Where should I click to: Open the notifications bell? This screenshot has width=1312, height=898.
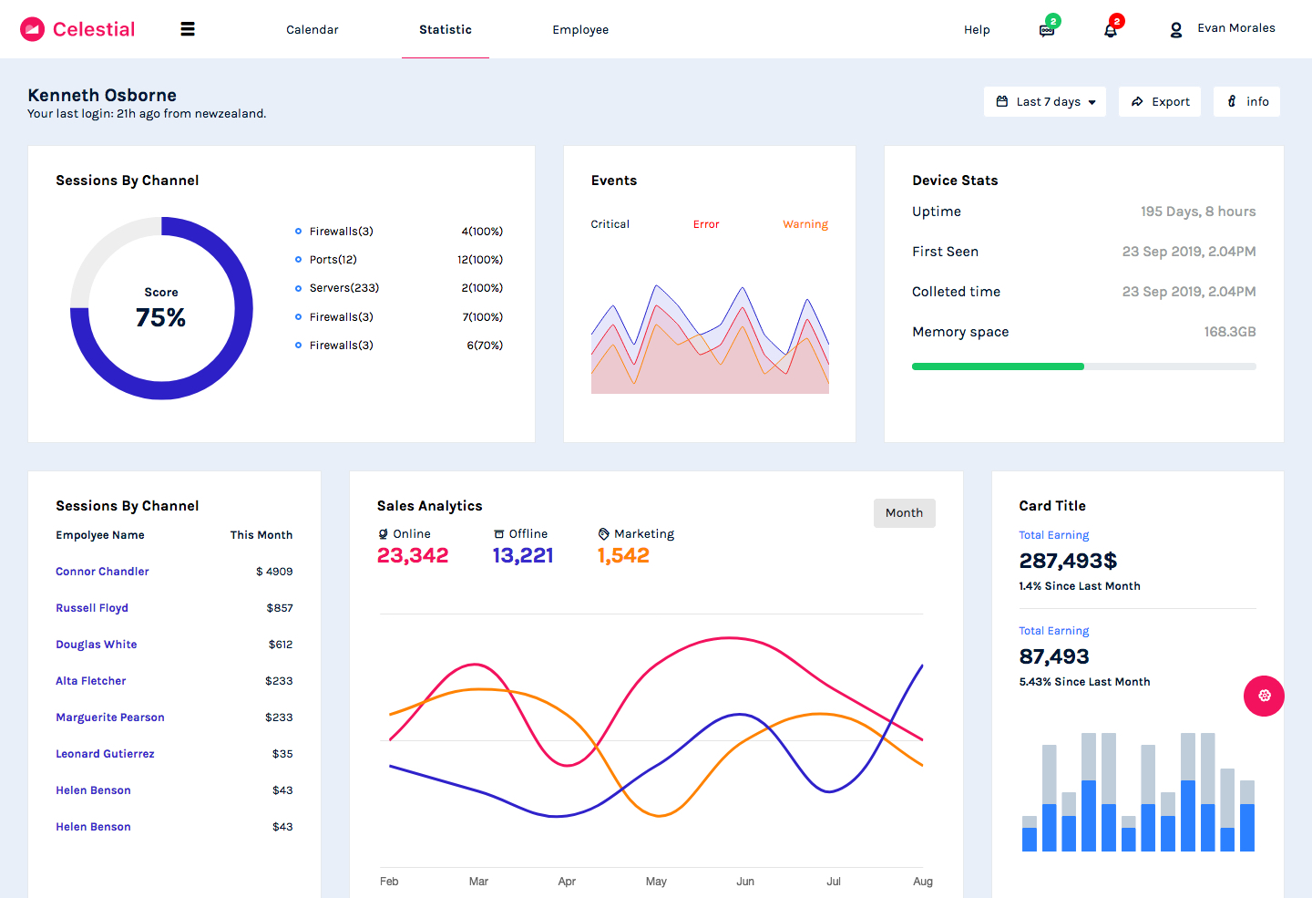point(1110,30)
